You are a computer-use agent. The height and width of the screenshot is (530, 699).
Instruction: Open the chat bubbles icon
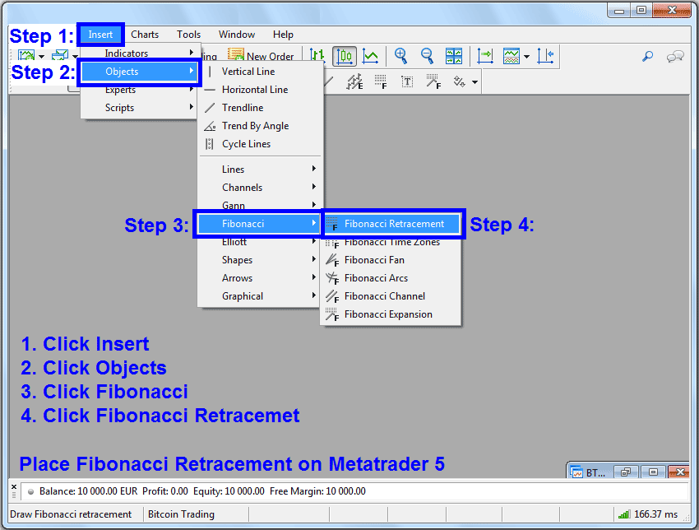675,56
